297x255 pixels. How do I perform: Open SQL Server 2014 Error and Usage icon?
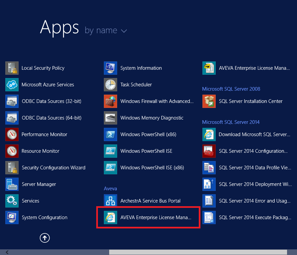point(209,201)
